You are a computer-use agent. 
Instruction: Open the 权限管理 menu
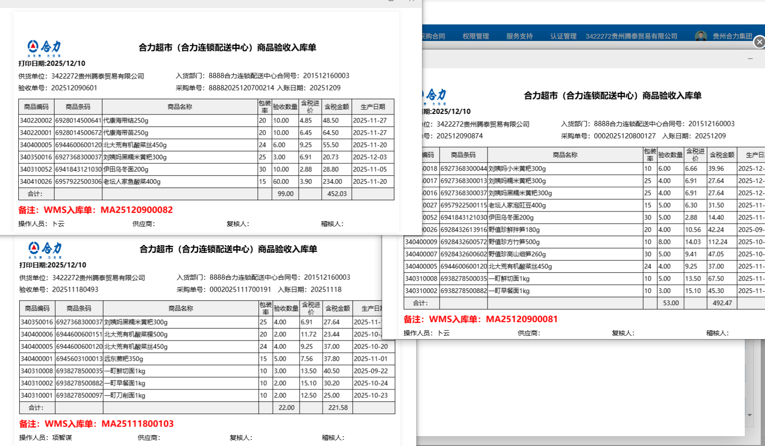pos(475,36)
